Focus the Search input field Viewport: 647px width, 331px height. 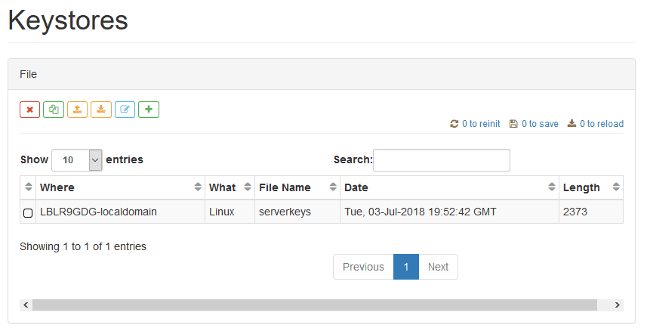pyautogui.click(x=442, y=160)
